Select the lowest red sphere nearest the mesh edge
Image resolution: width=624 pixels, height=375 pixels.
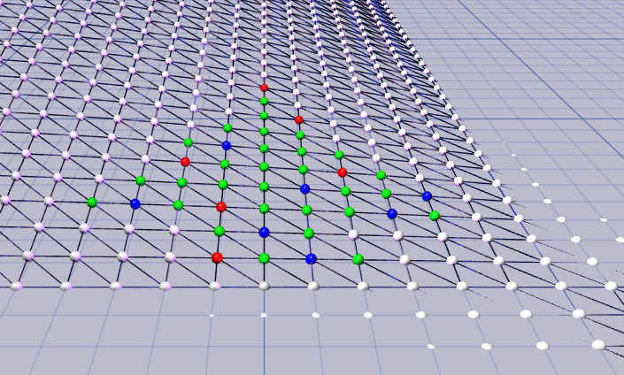217,257
